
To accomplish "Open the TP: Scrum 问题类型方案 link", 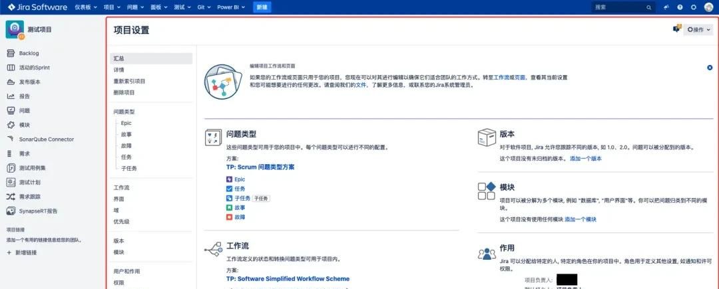I will coord(260,167).
